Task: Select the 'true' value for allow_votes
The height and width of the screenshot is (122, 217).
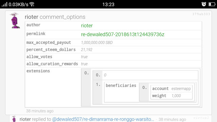Action: pyautogui.click(x=84, y=57)
